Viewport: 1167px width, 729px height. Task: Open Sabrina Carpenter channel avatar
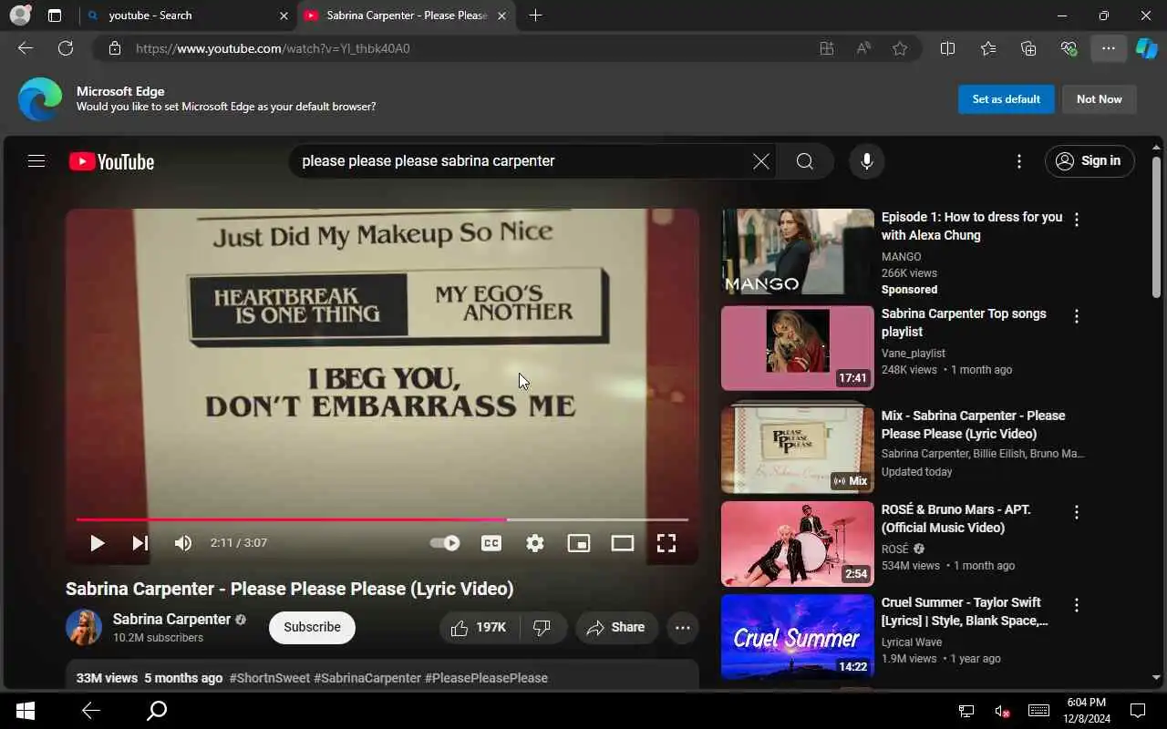point(84,627)
